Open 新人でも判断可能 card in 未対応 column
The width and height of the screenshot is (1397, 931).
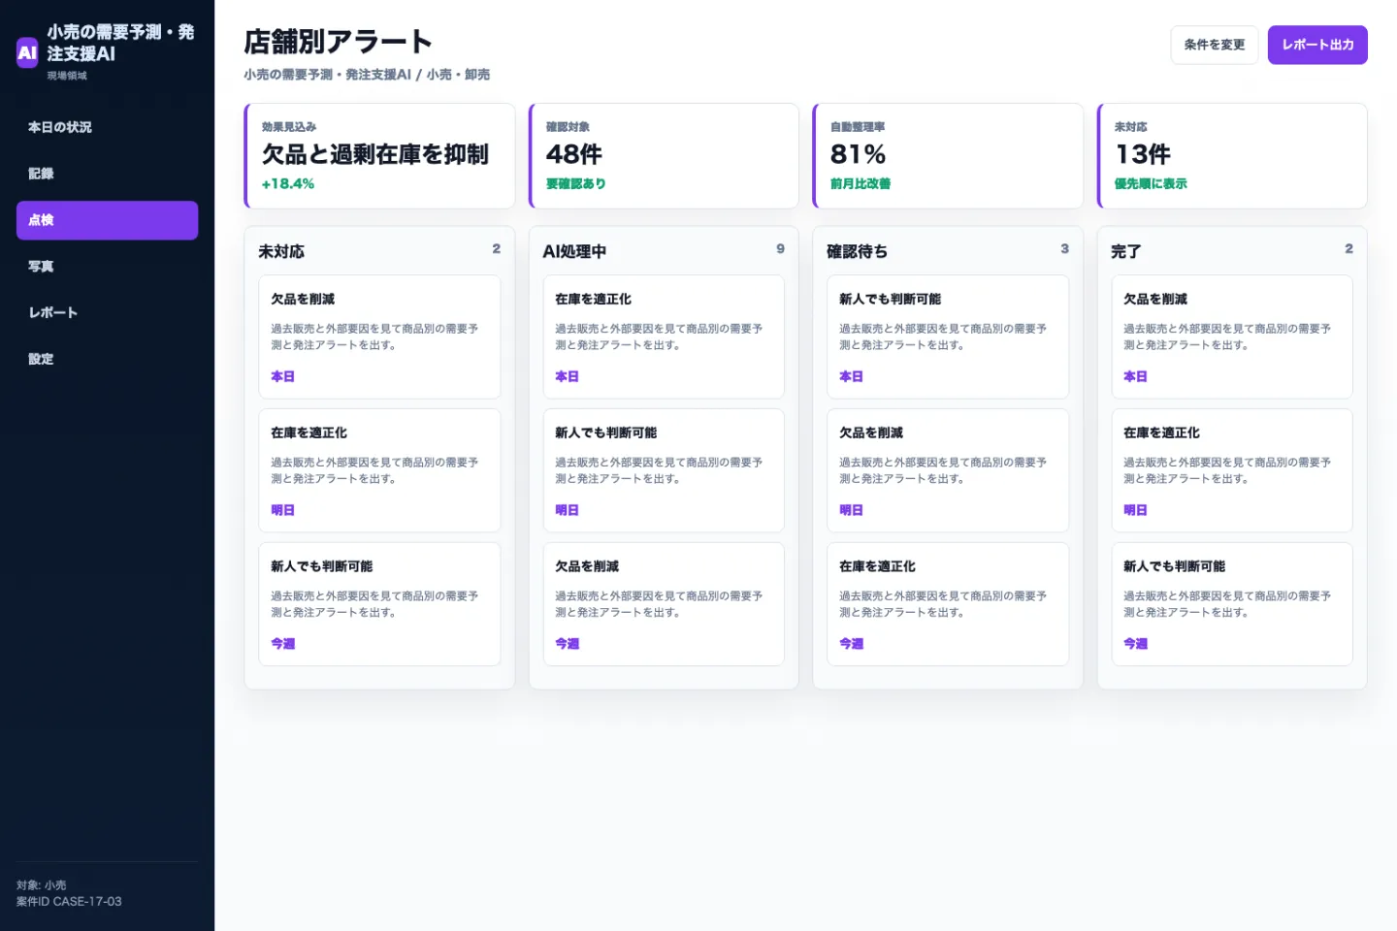(379, 604)
